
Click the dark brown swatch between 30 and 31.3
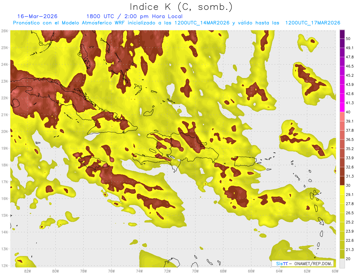pos(342,181)
